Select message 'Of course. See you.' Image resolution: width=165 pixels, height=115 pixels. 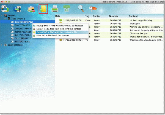click(x=139, y=33)
